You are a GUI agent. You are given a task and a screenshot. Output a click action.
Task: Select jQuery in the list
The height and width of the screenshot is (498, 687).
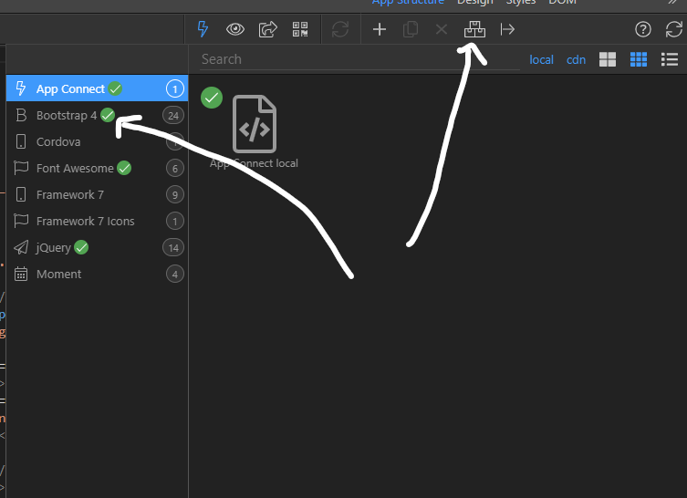coord(98,247)
